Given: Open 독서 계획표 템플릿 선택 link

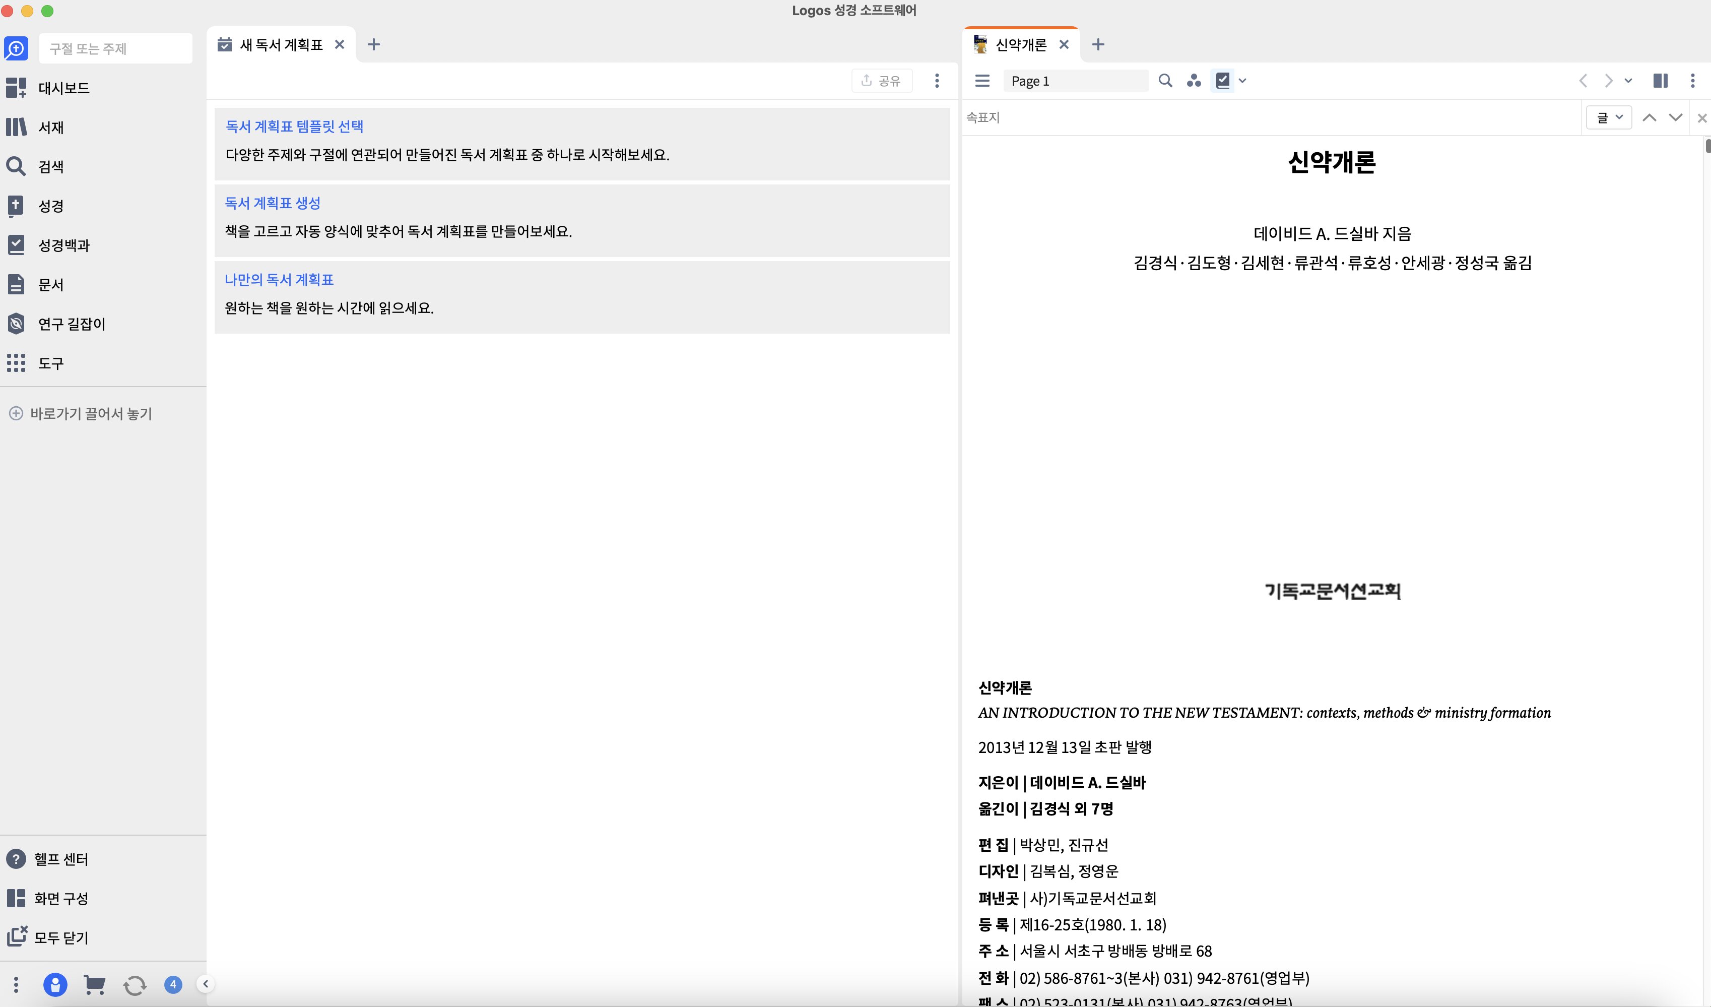Looking at the screenshot, I should pyautogui.click(x=295, y=127).
